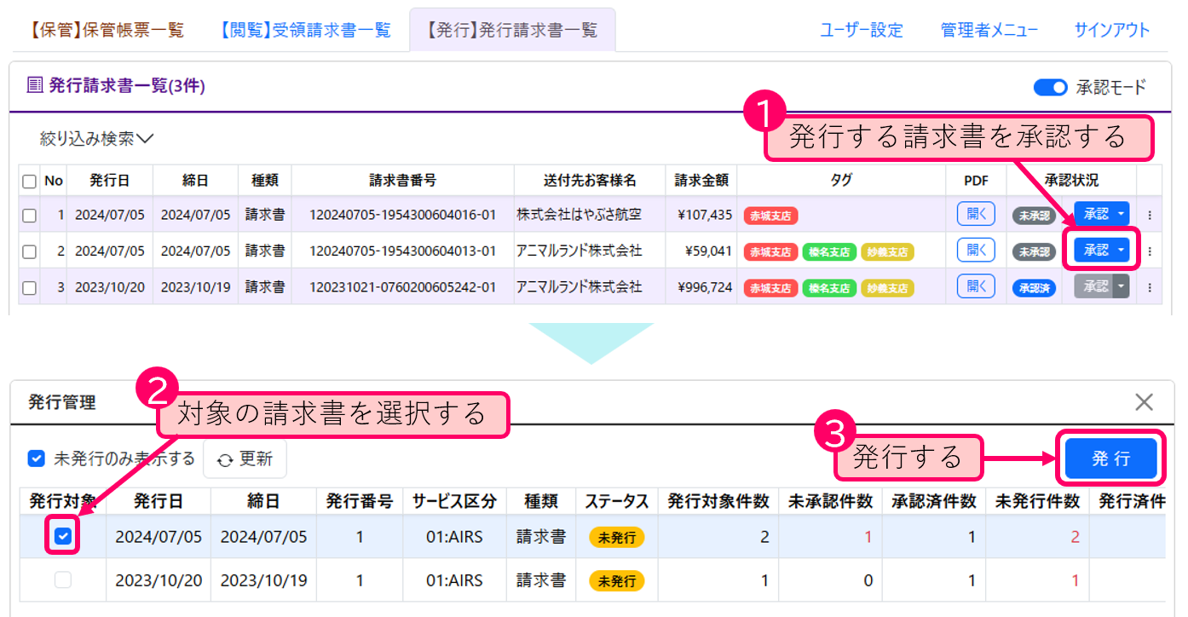This screenshot has width=1188, height=617.
Task: Click the 更新 refresh button
Action: point(245,459)
